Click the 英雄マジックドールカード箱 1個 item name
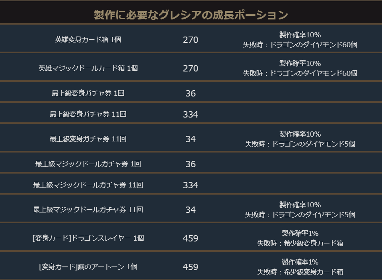 tap(88, 68)
